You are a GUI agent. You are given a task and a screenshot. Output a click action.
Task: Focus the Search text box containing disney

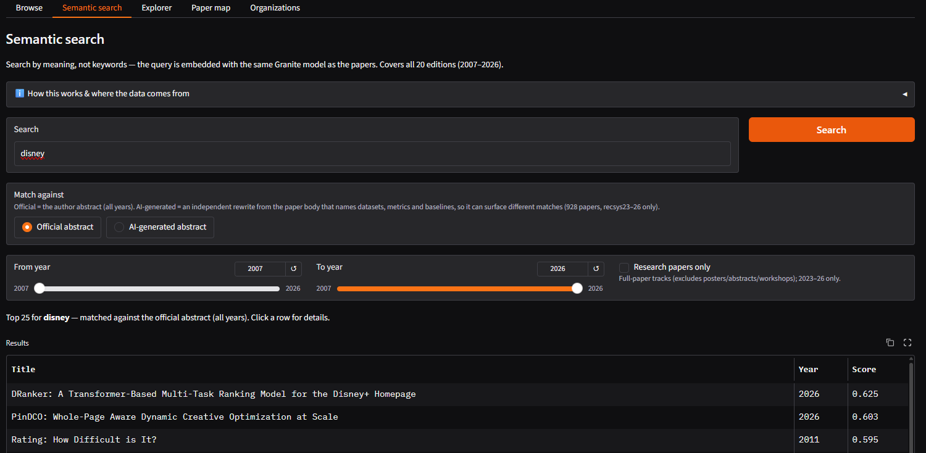click(x=372, y=154)
